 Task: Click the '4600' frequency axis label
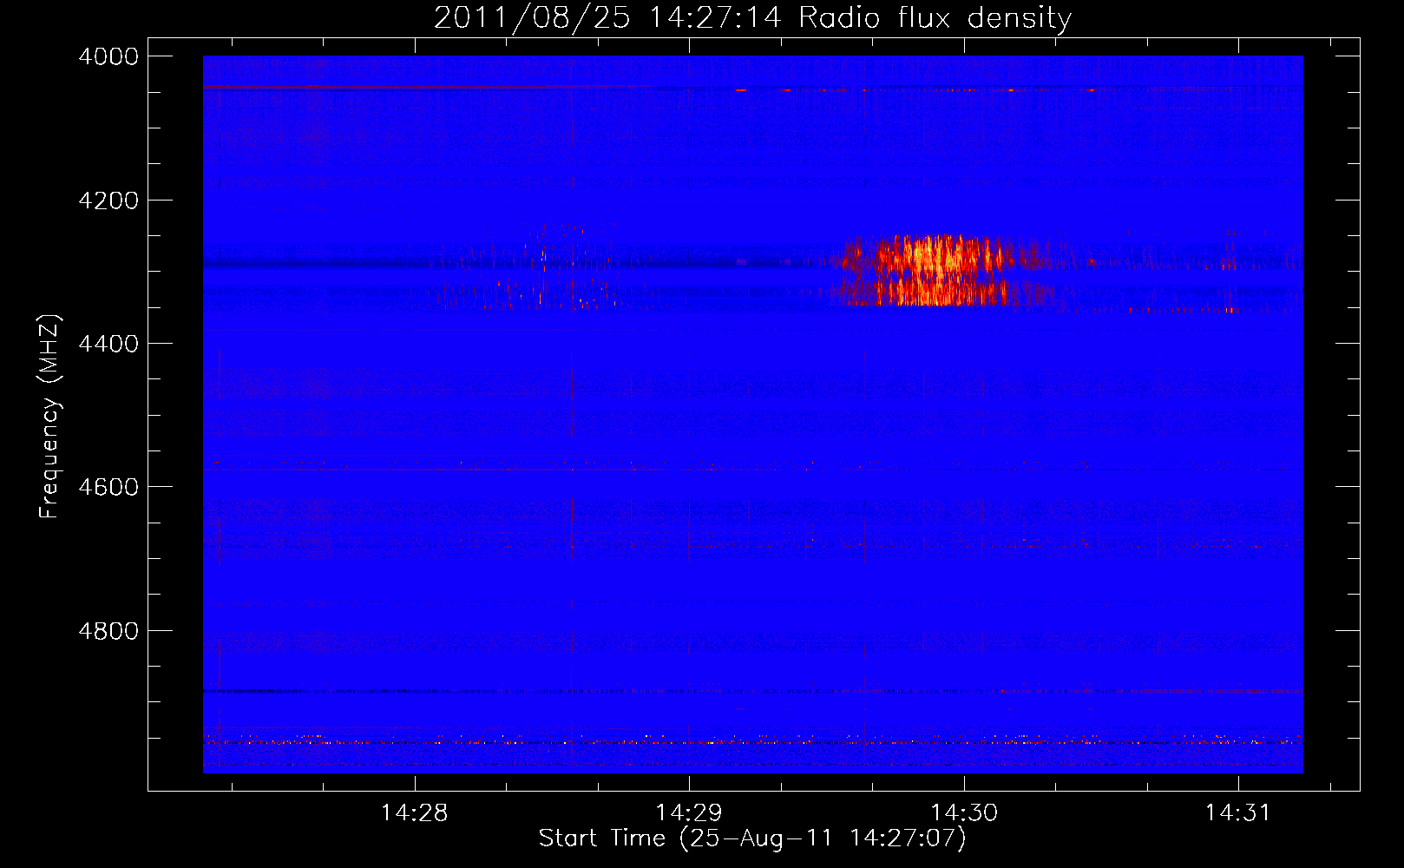pos(108,487)
